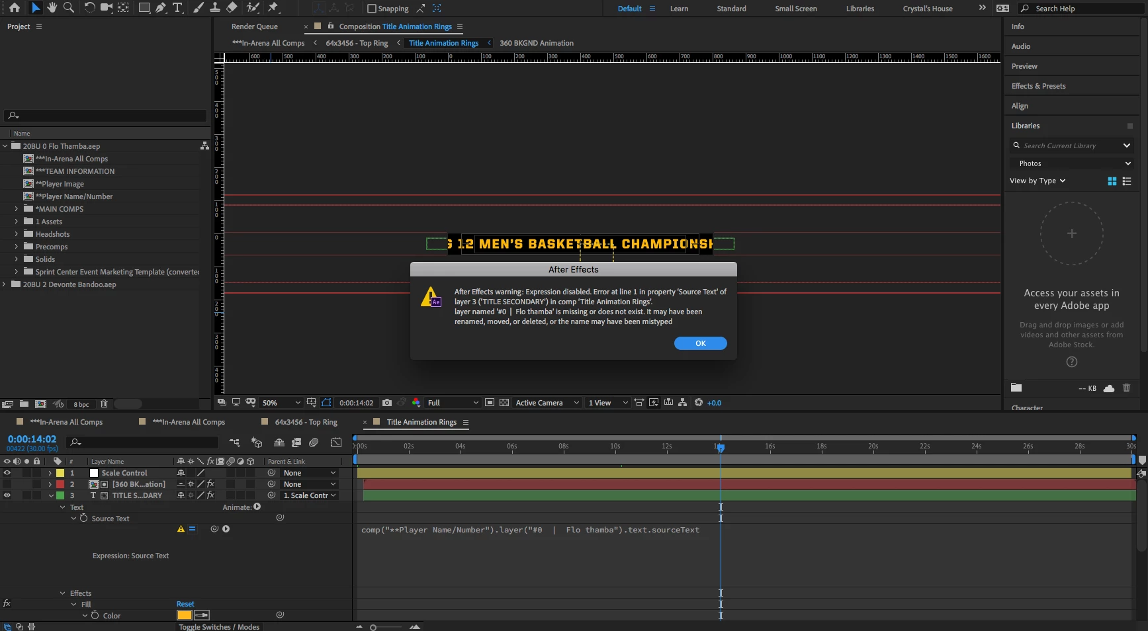The height and width of the screenshot is (631, 1148).
Task: Enable the Snapping checkbox
Action: tap(372, 9)
